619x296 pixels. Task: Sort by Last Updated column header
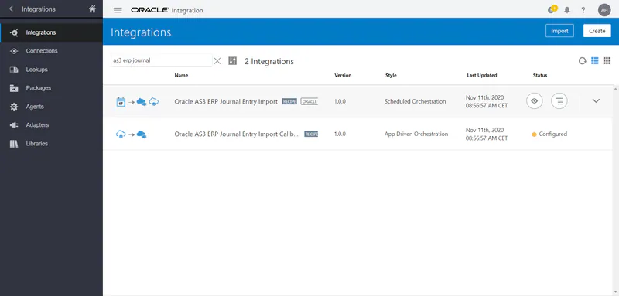pos(481,75)
